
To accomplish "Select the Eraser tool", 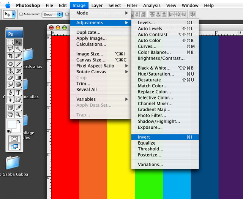I will [11, 78].
